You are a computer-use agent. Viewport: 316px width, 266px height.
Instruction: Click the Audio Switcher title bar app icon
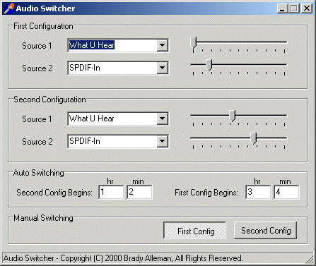coord(9,8)
